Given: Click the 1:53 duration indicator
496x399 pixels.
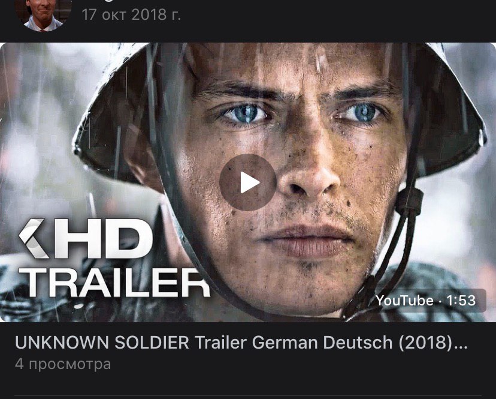Looking at the screenshot, I should [461, 301].
